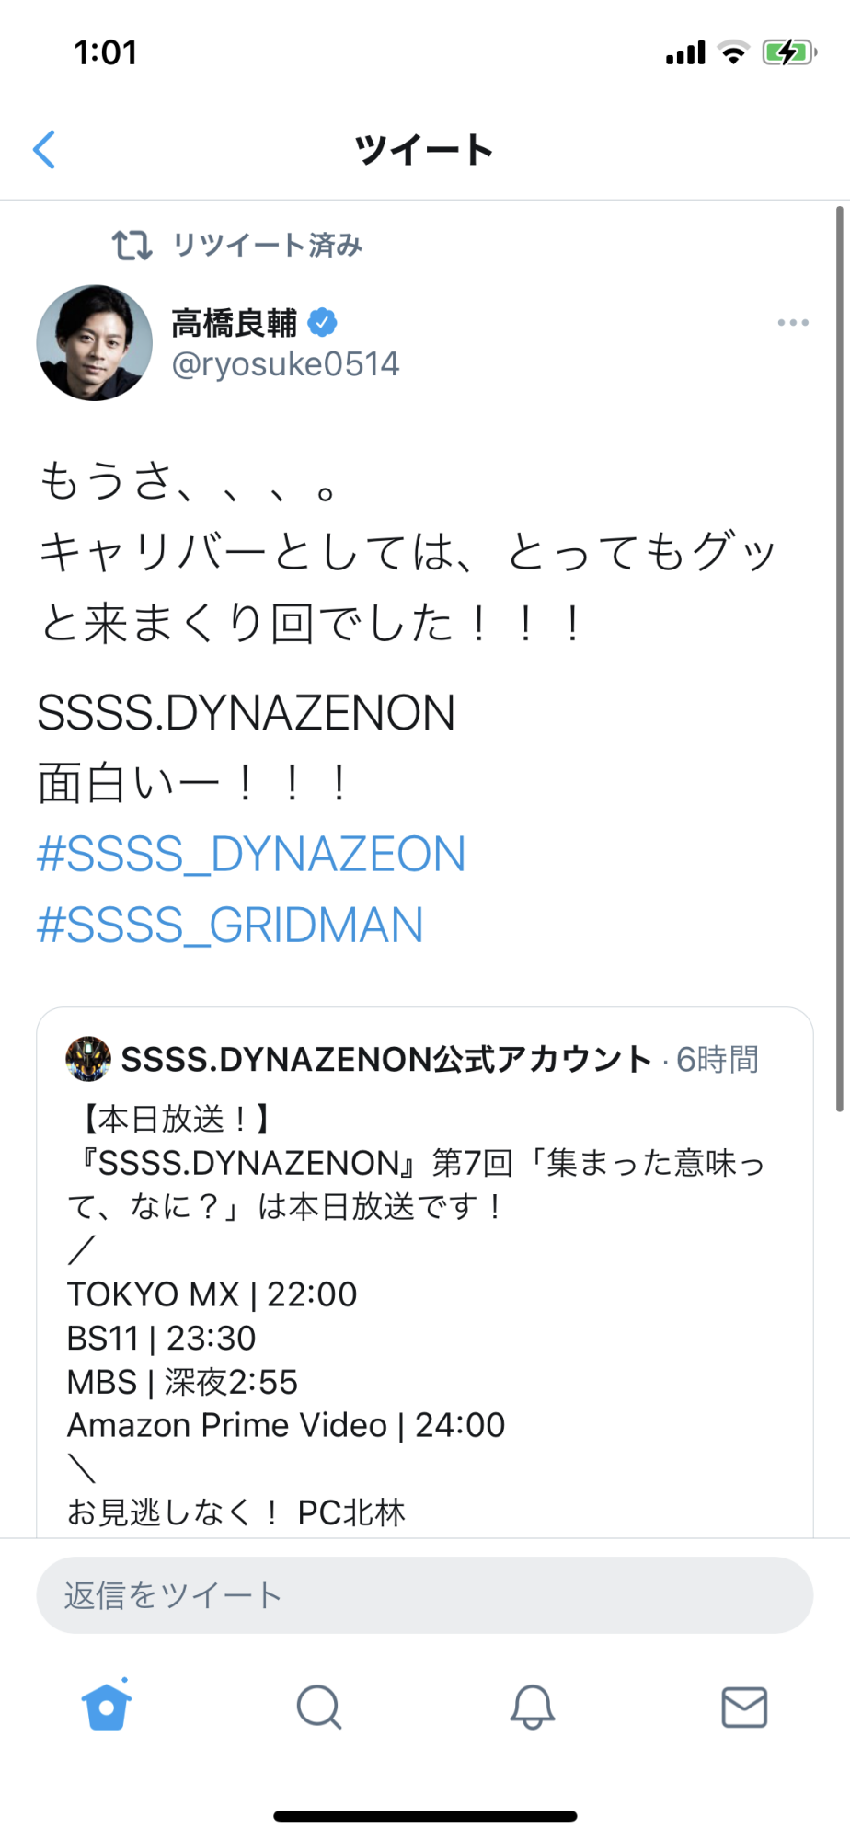Open hashtag #SSSS_GRIDMAN
The image size is (850, 1840).
pos(230,925)
